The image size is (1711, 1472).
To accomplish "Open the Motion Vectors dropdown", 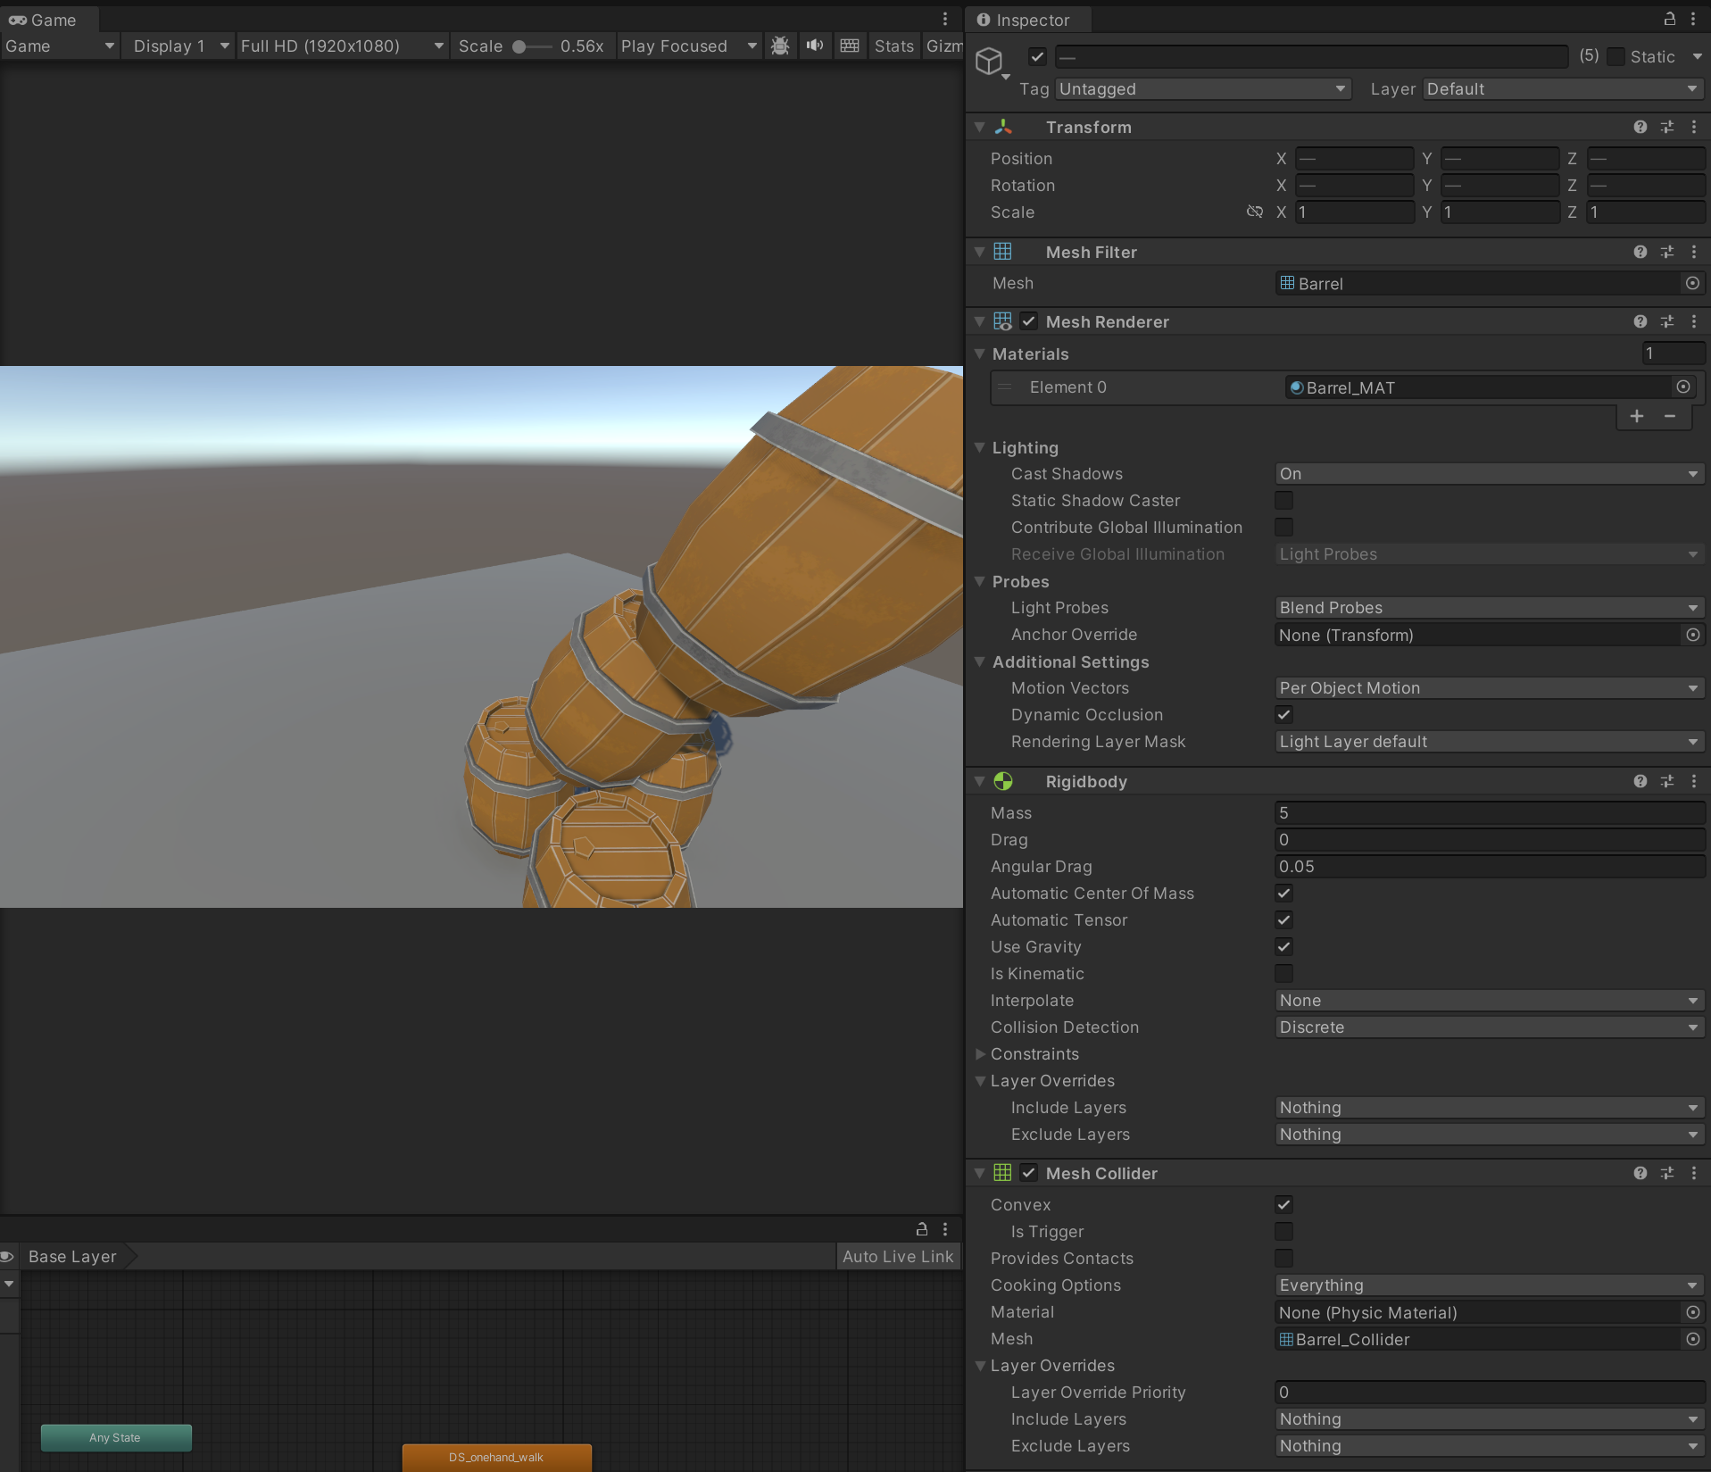I will (x=1489, y=688).
